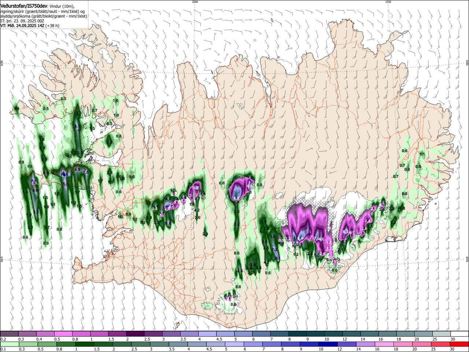
Task: Select the upper legend swatch between 0.2 and 0.3
Action: pyautogui.click(x=9, y=334)
